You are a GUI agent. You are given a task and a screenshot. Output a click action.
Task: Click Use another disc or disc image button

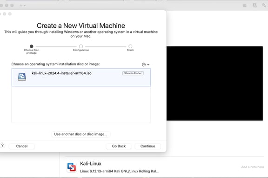[x=81, y=134]
